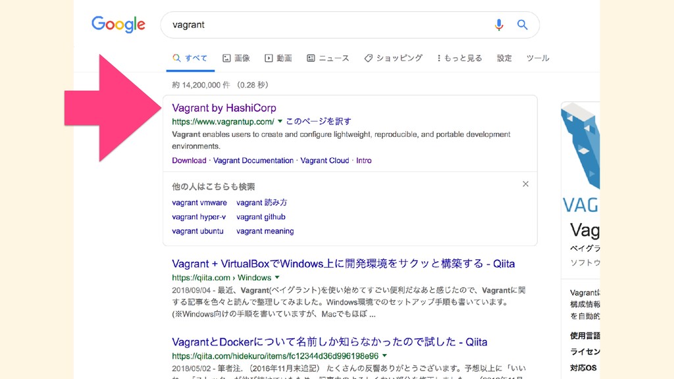Viewport: 674px width, 379px height.
Task: Select the 画像 images tab
Action: coord(236,58)
